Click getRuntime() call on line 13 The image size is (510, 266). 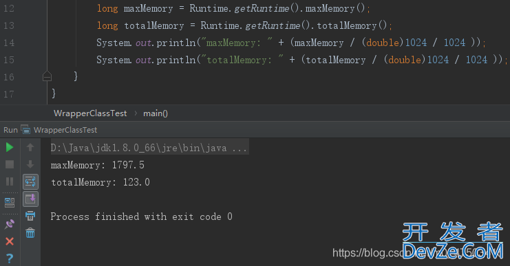coord(277,25)
